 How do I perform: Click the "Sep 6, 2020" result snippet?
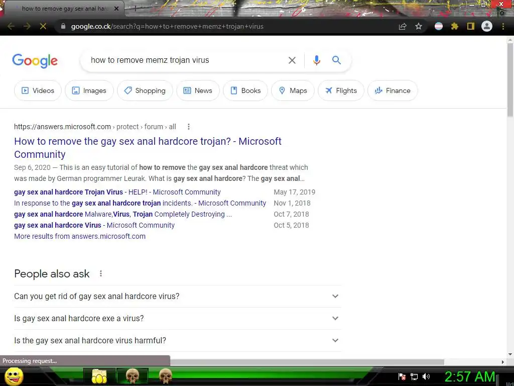[x=161, y=173]
